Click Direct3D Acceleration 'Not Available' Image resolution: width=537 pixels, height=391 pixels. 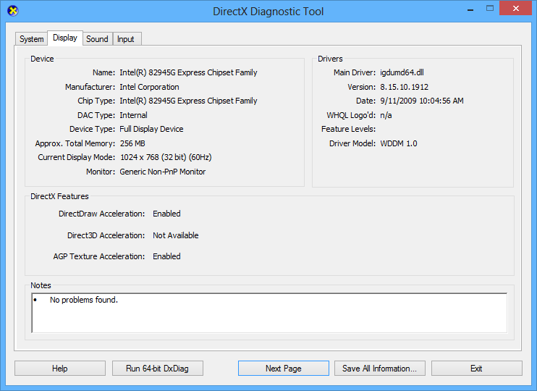(176, 235)
